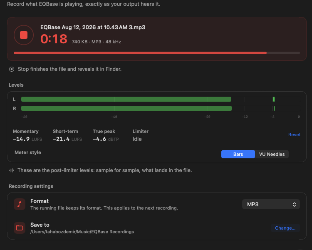This screenshot has width=312, height=250.
Task: Click the L channel level meter bar
Action: coord(126,99)
